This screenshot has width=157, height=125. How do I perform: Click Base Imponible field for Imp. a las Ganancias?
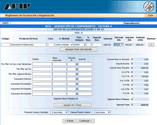coord(59,64)
